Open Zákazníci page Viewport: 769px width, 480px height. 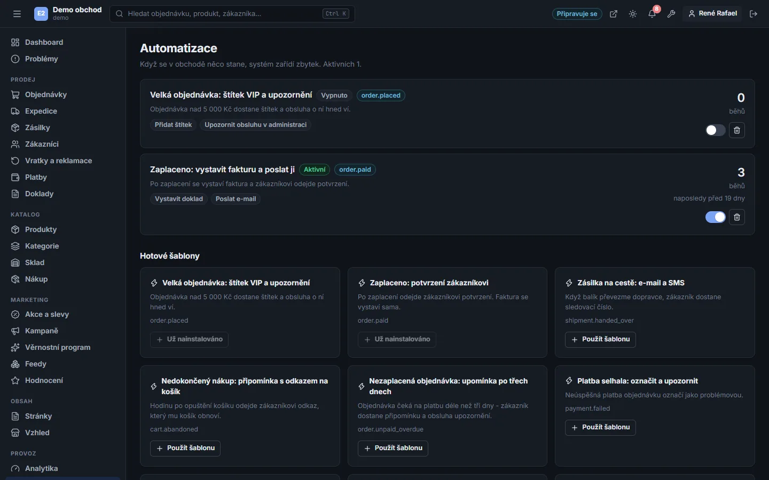63,144
